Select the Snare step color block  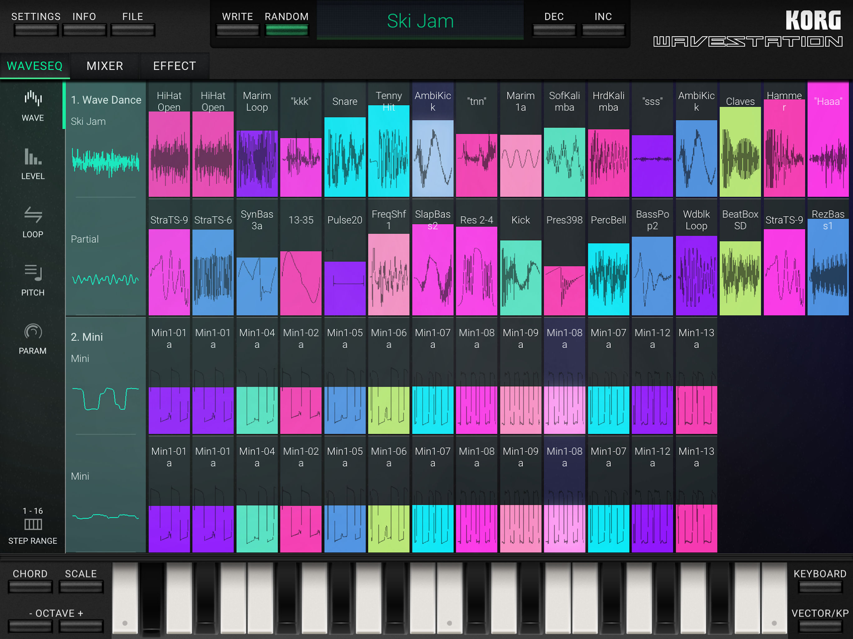pyautogui.click(x=345, y=157)
